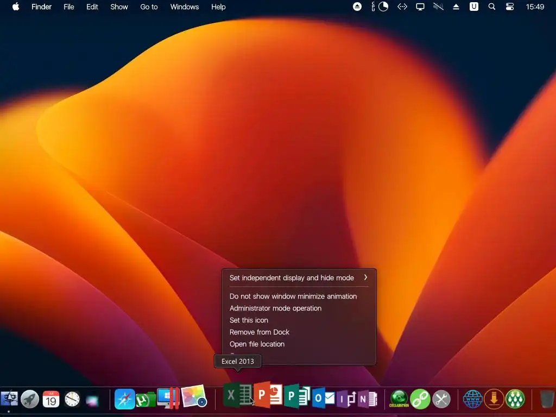
Task: Open the Windows menu
Action: point(185,7)
